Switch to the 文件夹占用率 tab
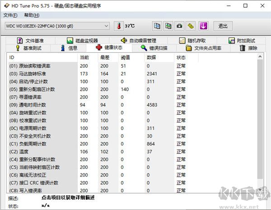271x210 pixels. tap(203, 48)
